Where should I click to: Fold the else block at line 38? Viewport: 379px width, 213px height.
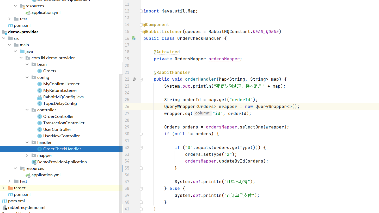click(141, 188)
